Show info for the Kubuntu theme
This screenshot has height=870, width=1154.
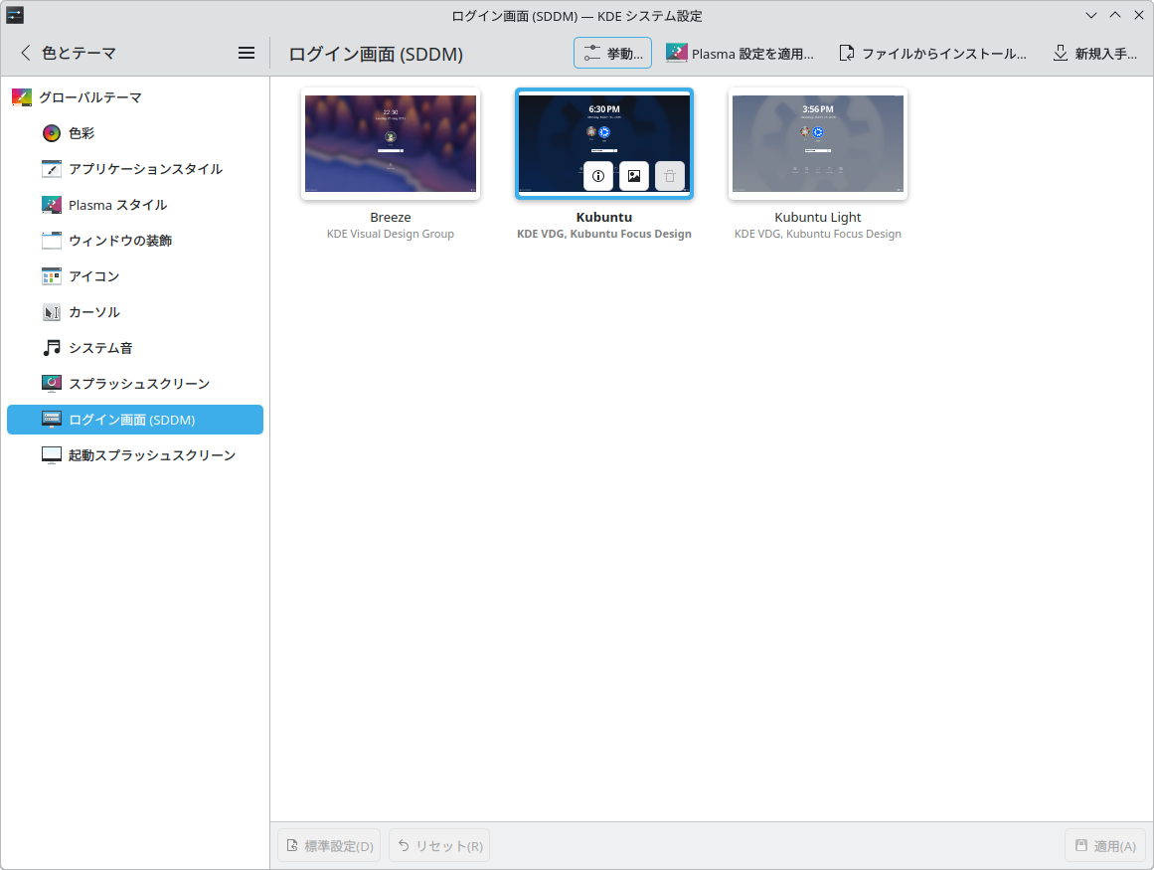tap(598, 176)
